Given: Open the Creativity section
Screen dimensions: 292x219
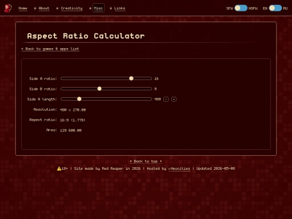Looking at the screenshot, I should point(71,8).
